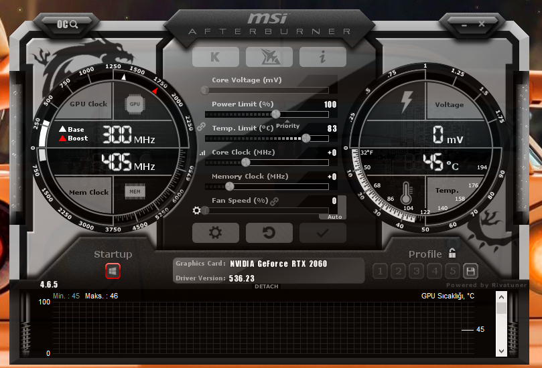This screenshot has height=368, width=542.
Task: Click the 405 MHz memory clock reading
Action: [128, 162]
